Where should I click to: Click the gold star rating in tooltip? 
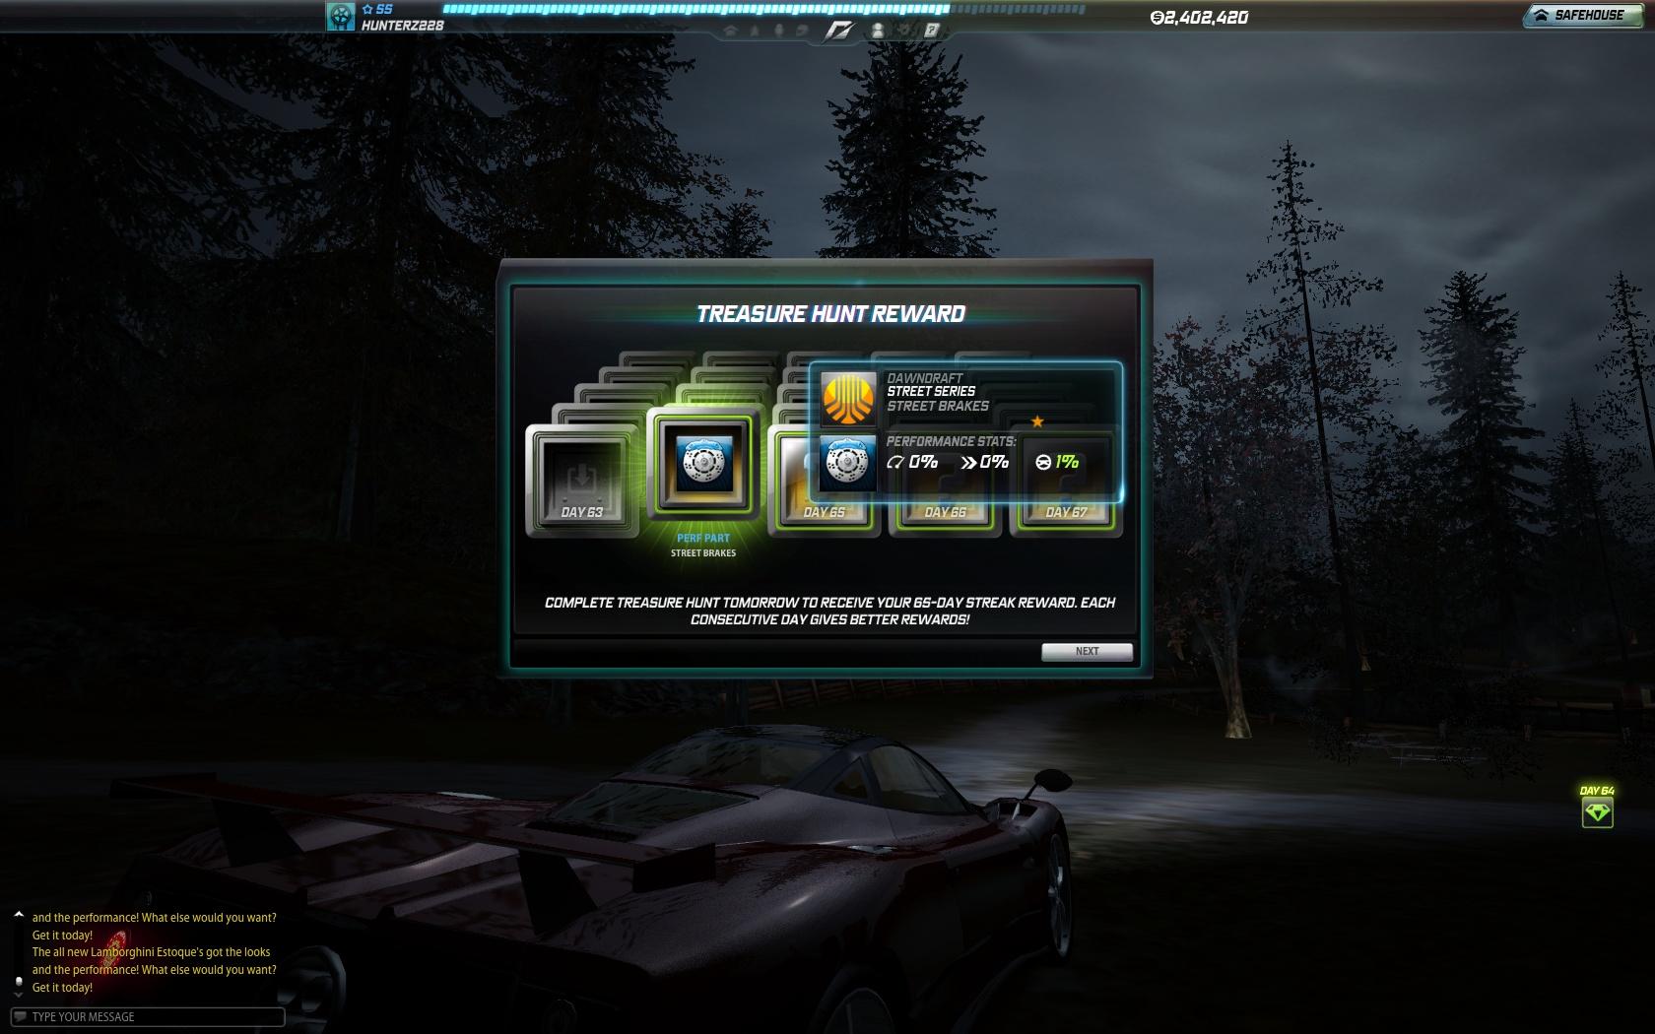point(1036,421)
